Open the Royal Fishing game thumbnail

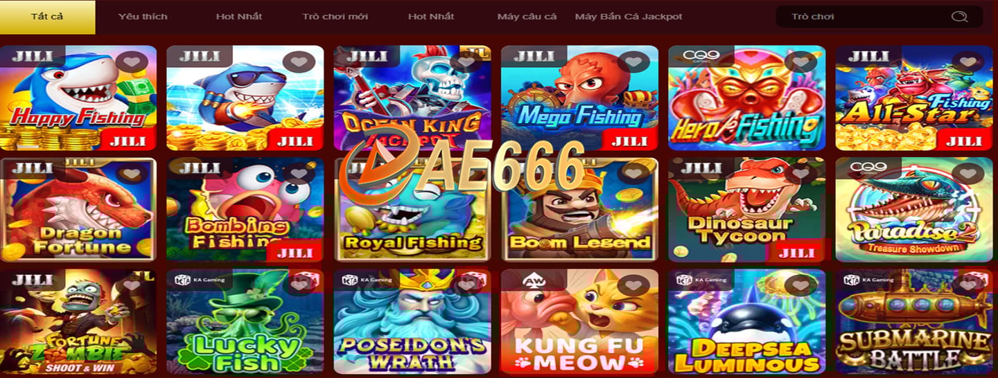[x=412, y=209]
